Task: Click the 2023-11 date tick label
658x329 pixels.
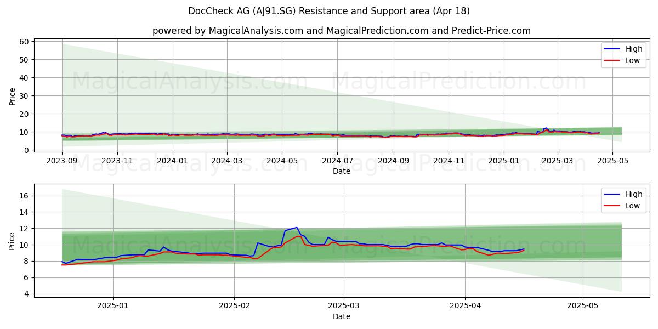Action: point(117,161)
